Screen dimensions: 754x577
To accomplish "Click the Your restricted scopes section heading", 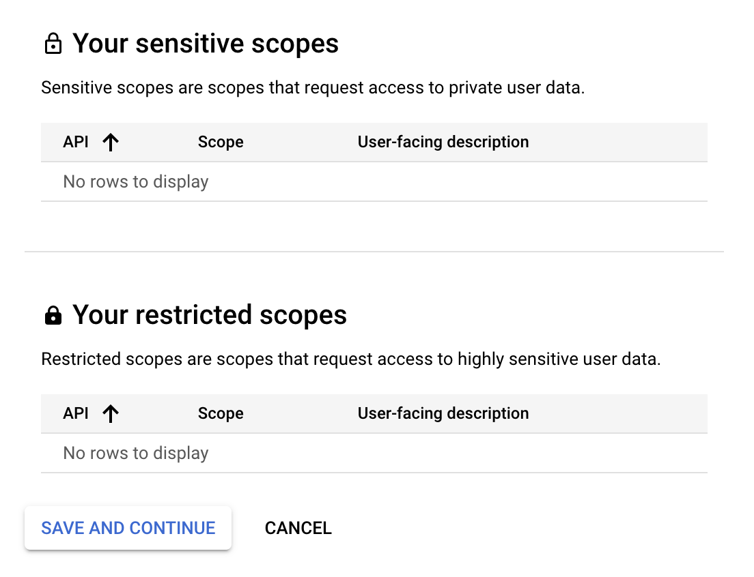I will [210, 314].
